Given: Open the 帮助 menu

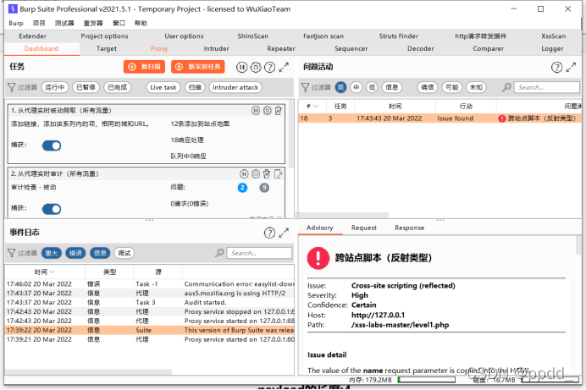Looking at the screenshot, I should tap(141, 23).
